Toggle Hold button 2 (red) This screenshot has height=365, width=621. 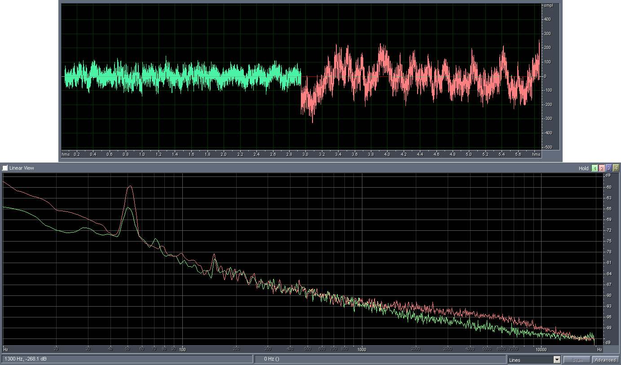click(x=602, y=168)
